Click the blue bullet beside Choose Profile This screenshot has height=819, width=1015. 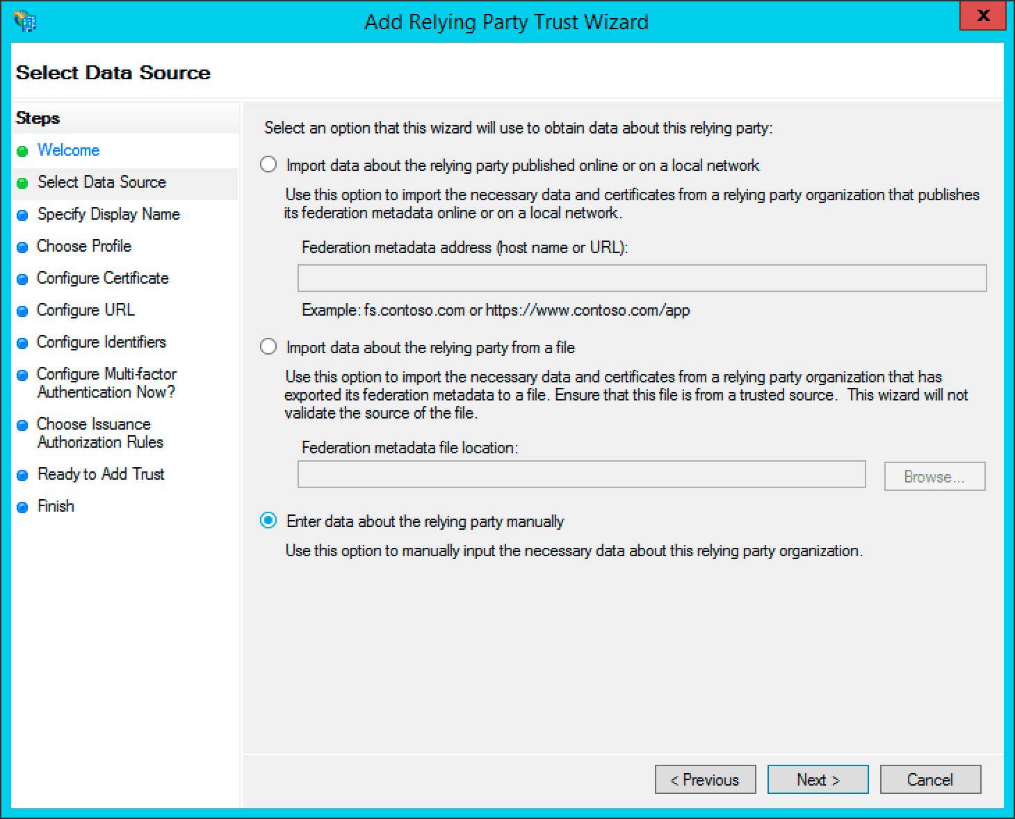[x=22, y=247]
